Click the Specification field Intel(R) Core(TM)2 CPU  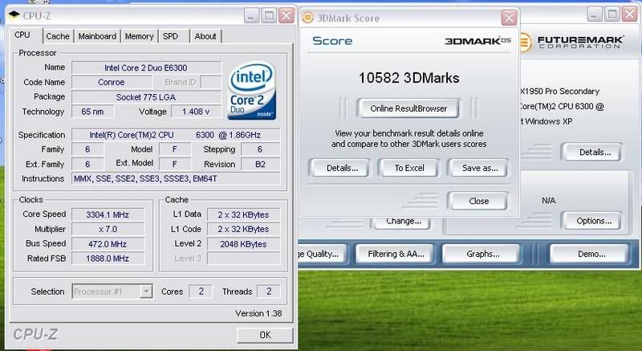click(176, 135)
